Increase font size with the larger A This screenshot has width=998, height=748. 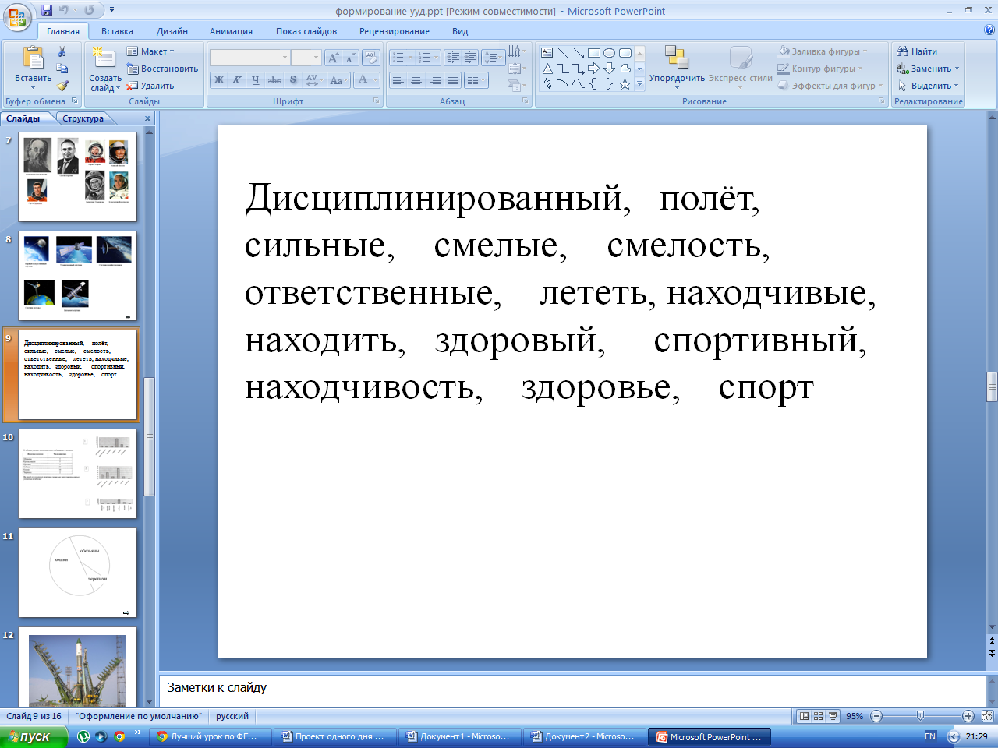(333, 58)
